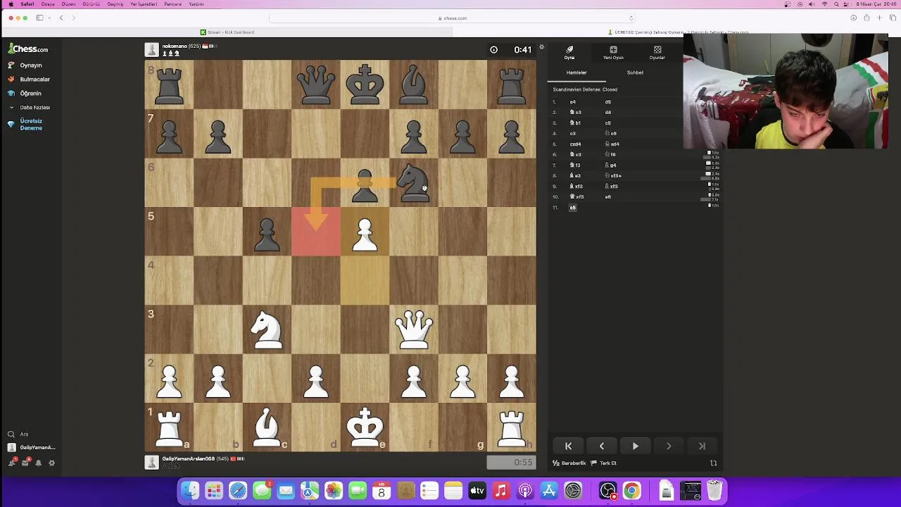The image size is (901, 507).
Task: Select the black knight on f6
Action: 414,183
